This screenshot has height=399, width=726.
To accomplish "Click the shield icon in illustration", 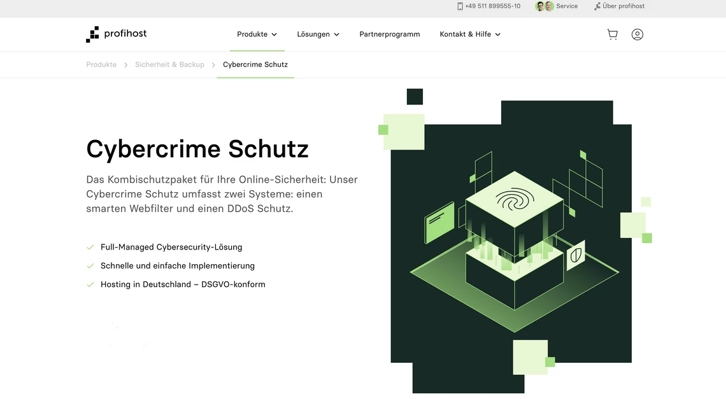I will pos(576,255).
